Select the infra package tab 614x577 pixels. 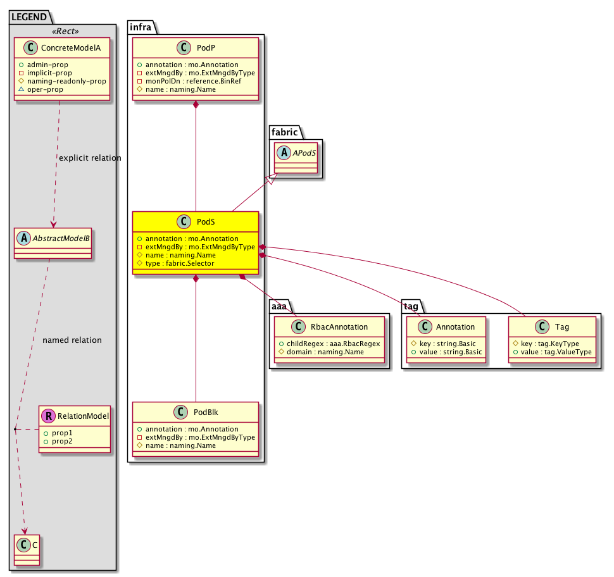click(x=141, y=26)
